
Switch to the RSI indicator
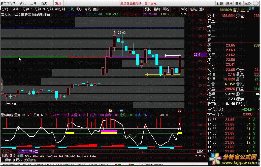tap(61, 156)
